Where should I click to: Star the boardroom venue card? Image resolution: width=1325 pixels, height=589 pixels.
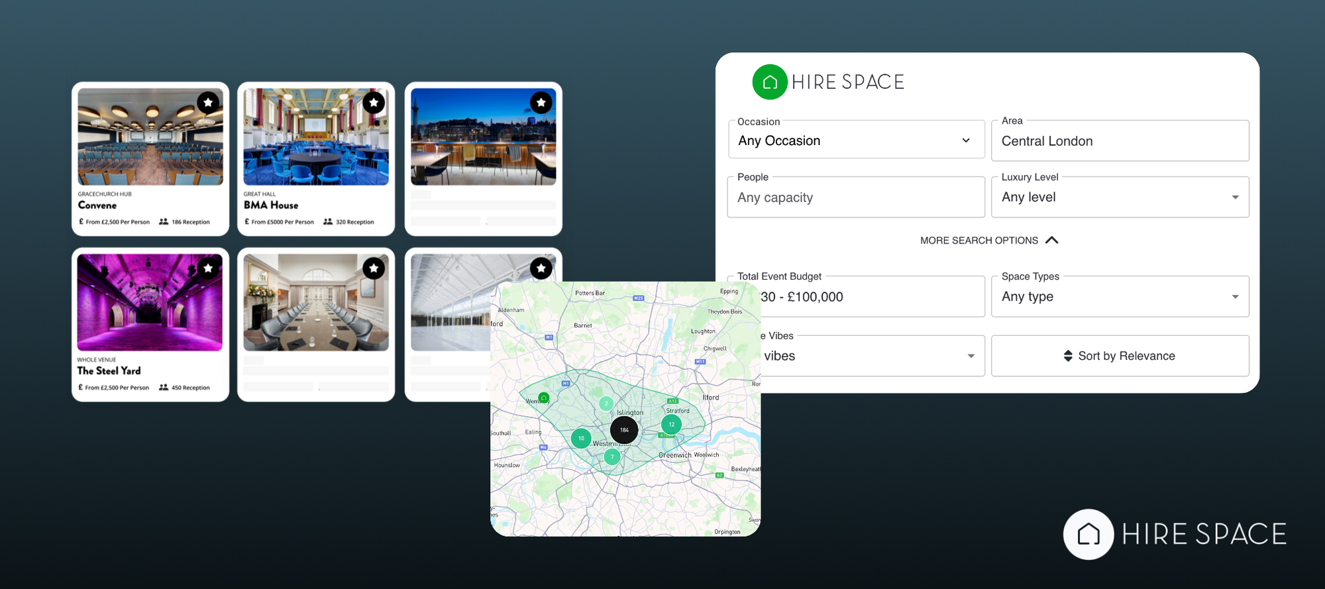coord(374,268)
